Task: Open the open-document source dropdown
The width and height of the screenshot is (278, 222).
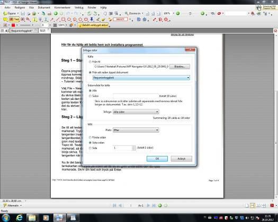Action: [141, 78]
